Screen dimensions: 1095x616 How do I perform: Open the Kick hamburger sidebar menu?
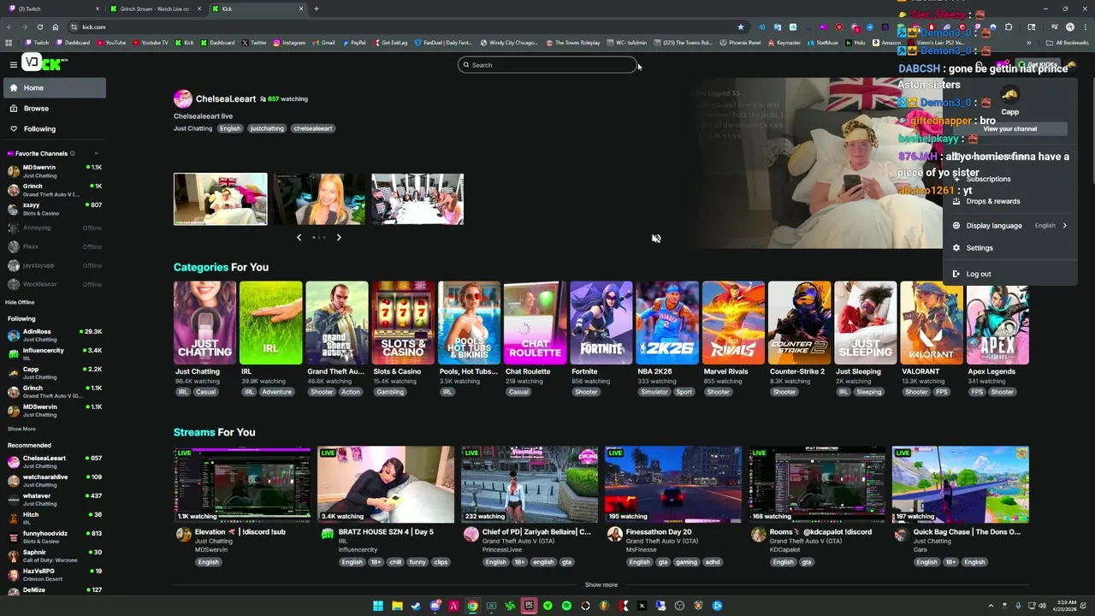click(x=14, y=64)
